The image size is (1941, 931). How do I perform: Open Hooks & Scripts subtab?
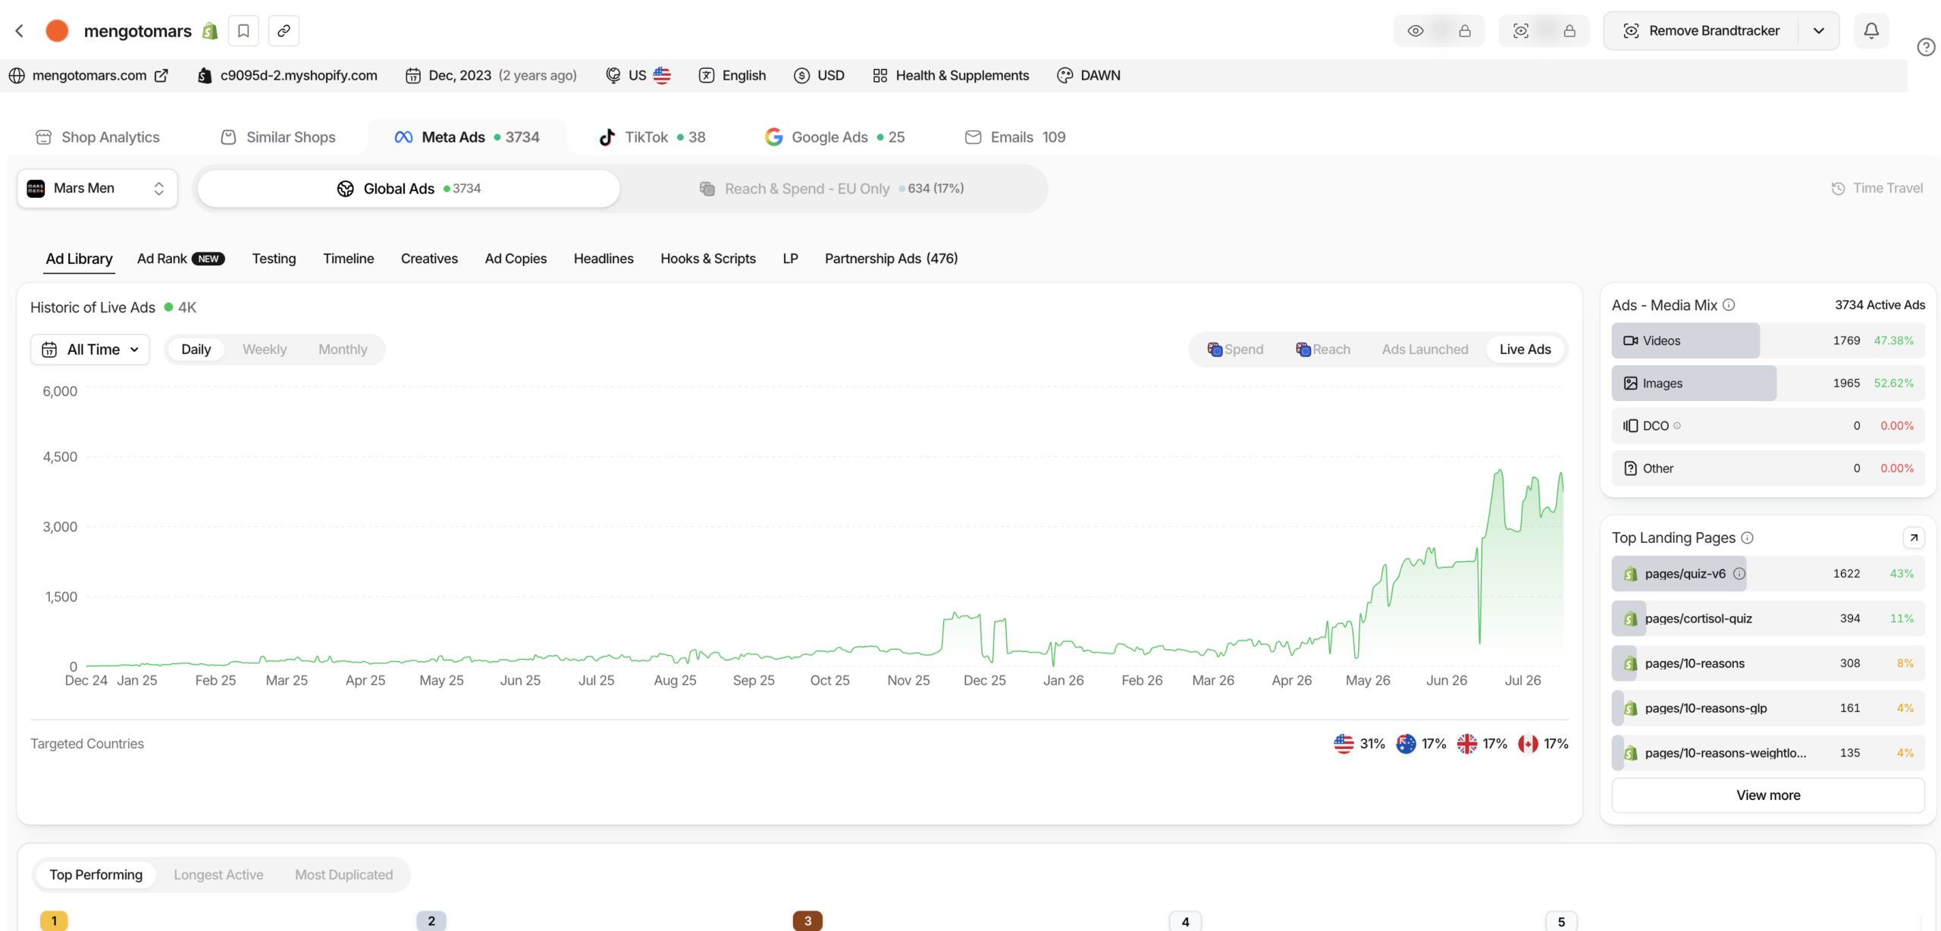[708, 259]
